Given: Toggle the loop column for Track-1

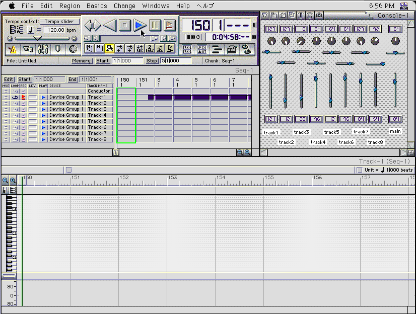Looking at the screenshot, I should click(x=15, y=97).
